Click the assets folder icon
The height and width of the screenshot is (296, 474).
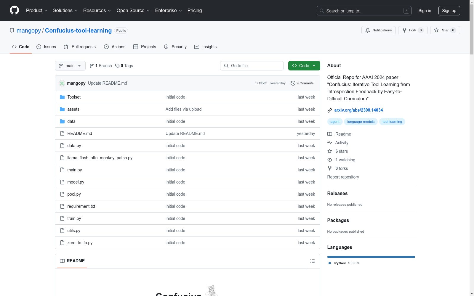[x=62, y=109]
